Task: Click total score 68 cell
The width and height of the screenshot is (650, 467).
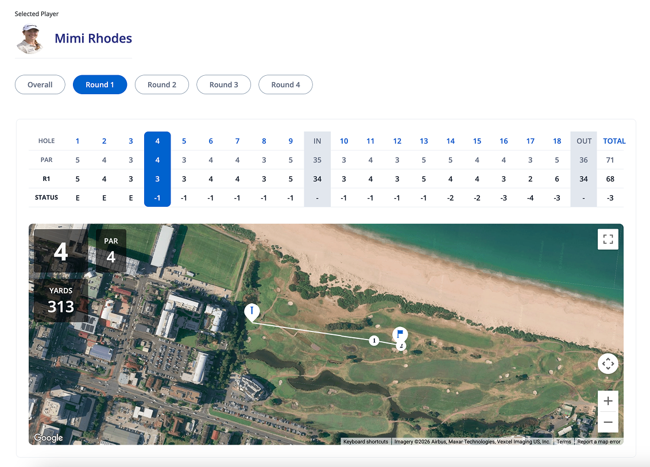Action: pos(610,179)
